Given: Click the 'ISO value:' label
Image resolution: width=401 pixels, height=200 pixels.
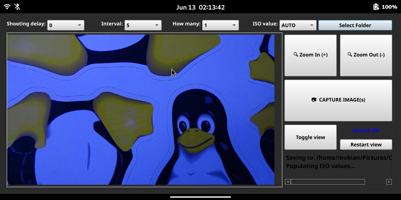Looking at the screenshot, I should pos(265,24).
